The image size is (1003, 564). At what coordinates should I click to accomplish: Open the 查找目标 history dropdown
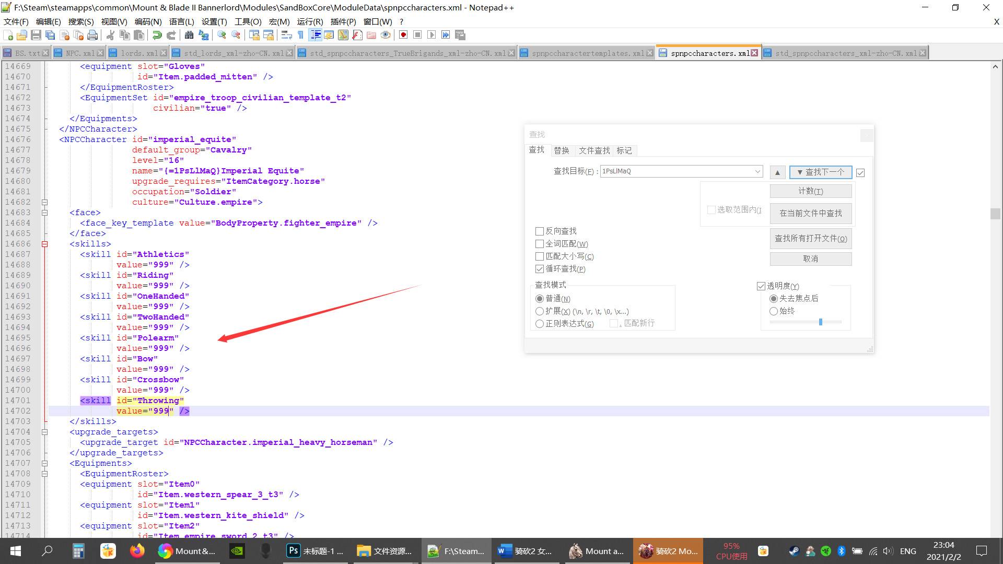click(757, 171)
